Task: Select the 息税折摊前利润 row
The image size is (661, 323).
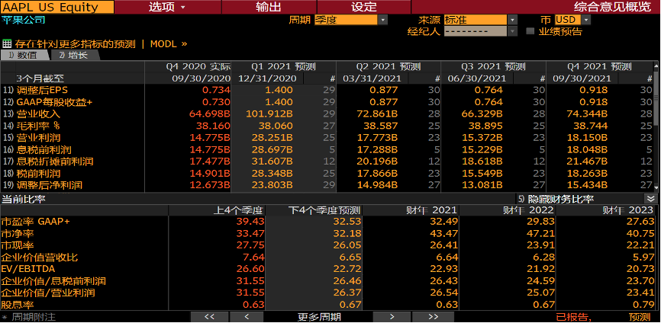Action: (x=327, y=161)
